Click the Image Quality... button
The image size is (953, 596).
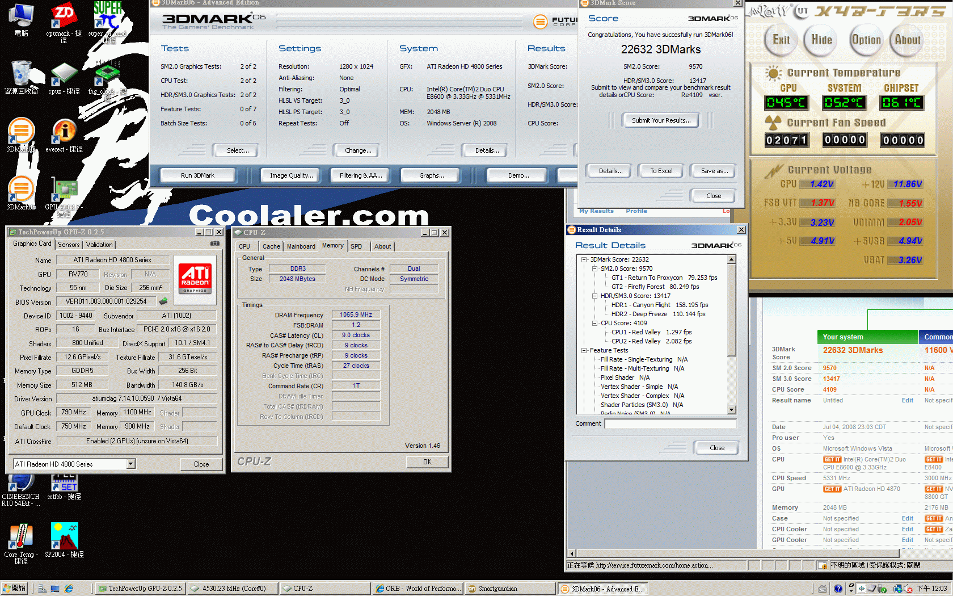pos(291,175)
